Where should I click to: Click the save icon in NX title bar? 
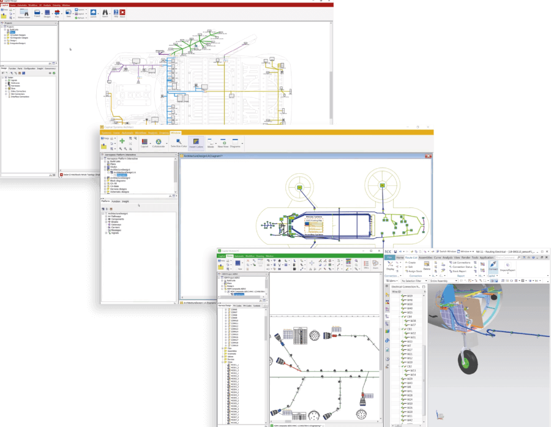tap(395, 252)
